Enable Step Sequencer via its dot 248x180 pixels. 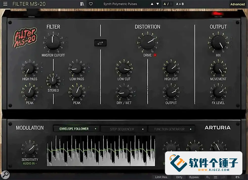coord(143,129)
